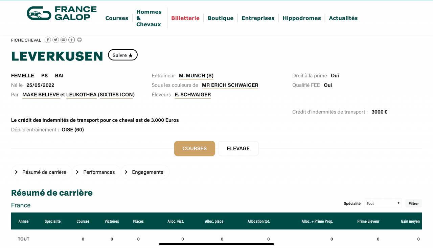Click the Gain moyen column header
Viewport: 433px width, 248px height.
[410, 221]
